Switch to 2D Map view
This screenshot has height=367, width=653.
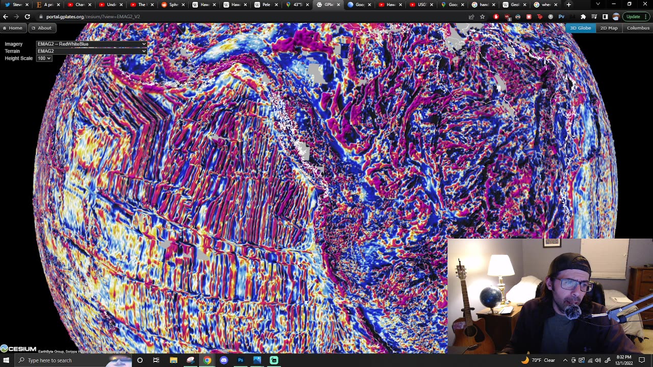pos(609,28)
